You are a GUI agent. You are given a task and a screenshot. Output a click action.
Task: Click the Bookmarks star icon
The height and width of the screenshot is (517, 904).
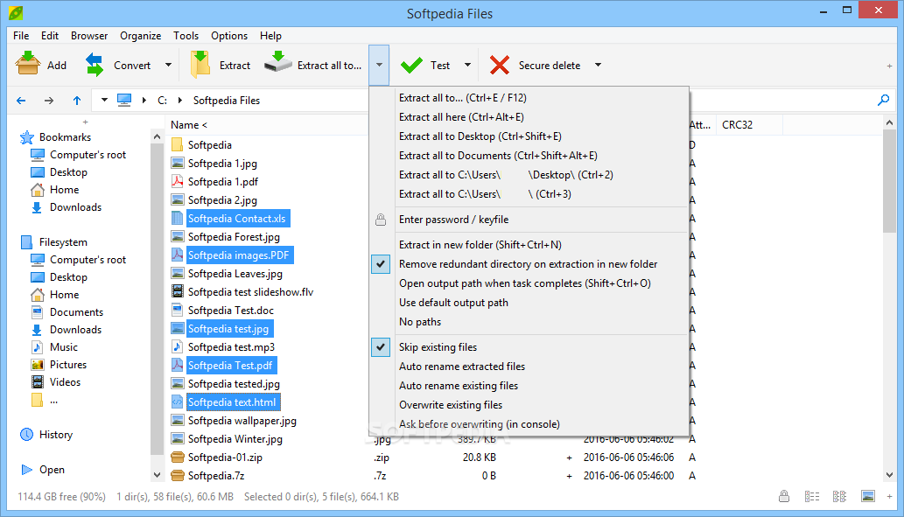click(26, 137)
